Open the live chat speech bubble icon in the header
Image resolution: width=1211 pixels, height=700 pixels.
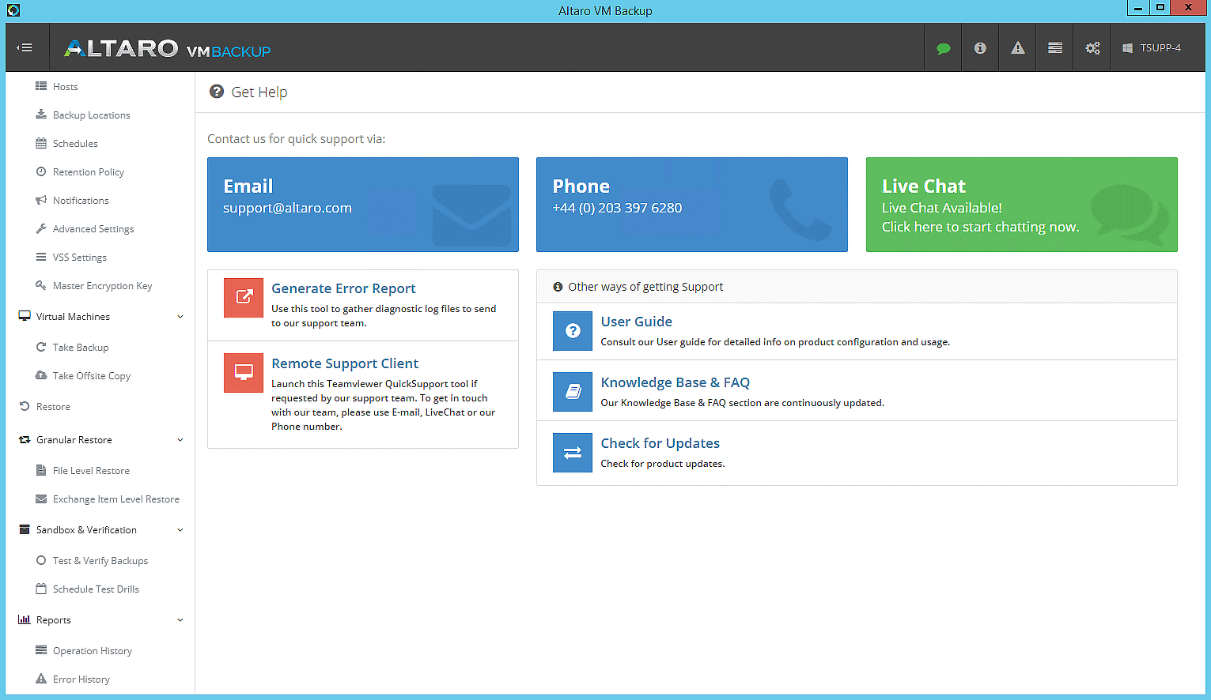[x=943, y=48]
